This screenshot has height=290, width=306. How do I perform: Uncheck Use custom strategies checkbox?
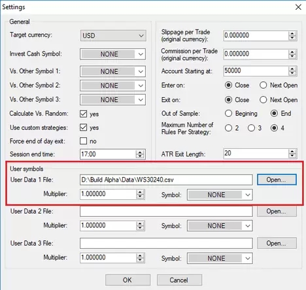click(x=83, y=127)
